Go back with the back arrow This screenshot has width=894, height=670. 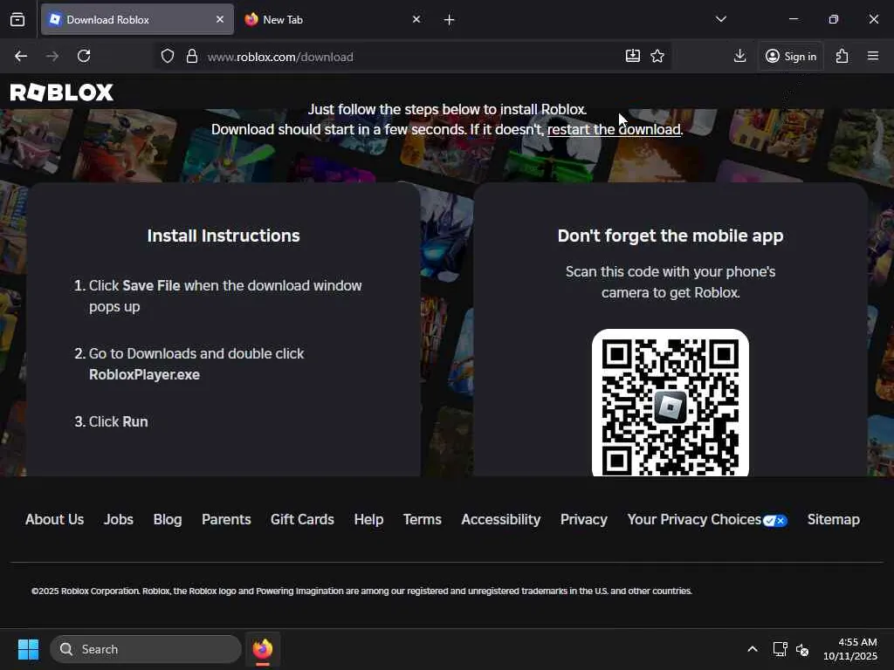coord(21,56)
